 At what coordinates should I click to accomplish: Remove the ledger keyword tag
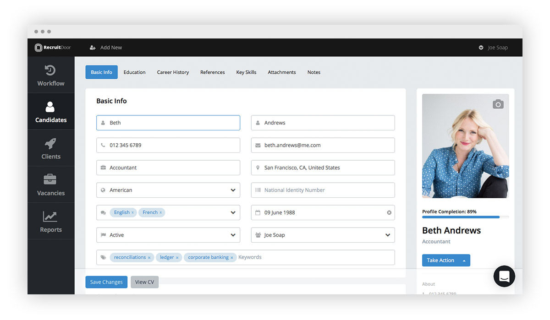tap(177, 258)
